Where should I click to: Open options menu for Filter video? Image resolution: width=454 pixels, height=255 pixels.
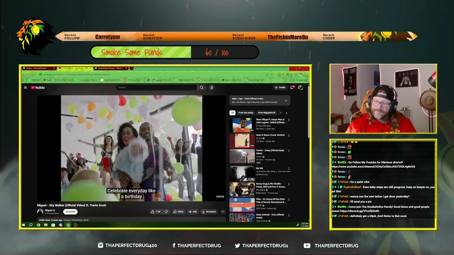pyautogui.click(x=289, y=199)
